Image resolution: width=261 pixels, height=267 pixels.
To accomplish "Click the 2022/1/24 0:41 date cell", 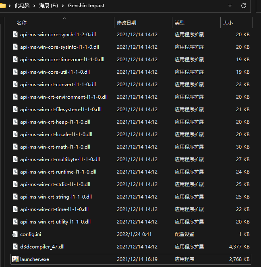I will (x=134, y=234).
